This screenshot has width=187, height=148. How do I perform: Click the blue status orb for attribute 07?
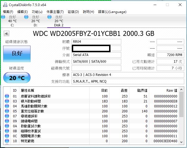pyautogui.click(x=7, y=116)
